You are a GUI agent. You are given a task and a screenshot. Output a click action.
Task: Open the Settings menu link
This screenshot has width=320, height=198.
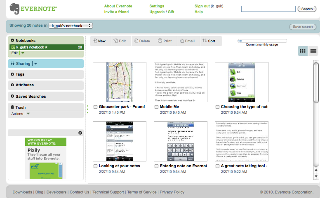click(x=157, y=6)
